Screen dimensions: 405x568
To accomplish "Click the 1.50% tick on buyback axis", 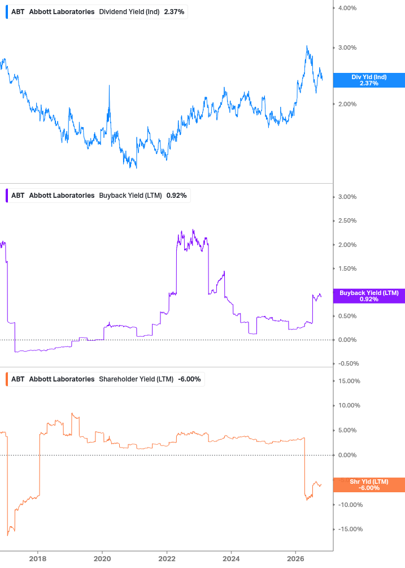I will 347,268.
